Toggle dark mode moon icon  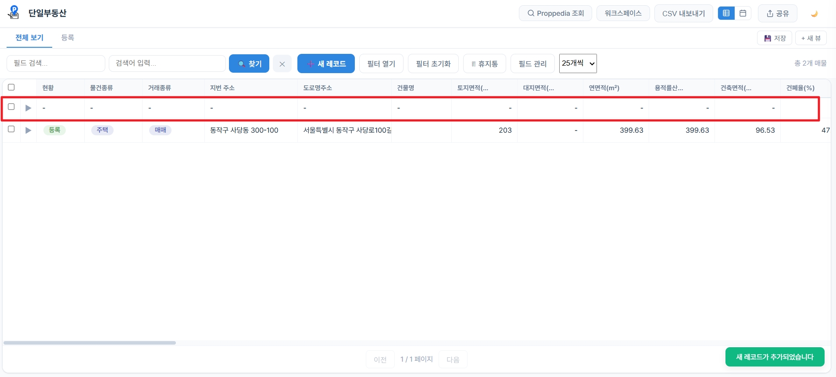click(x=815, y=14)
